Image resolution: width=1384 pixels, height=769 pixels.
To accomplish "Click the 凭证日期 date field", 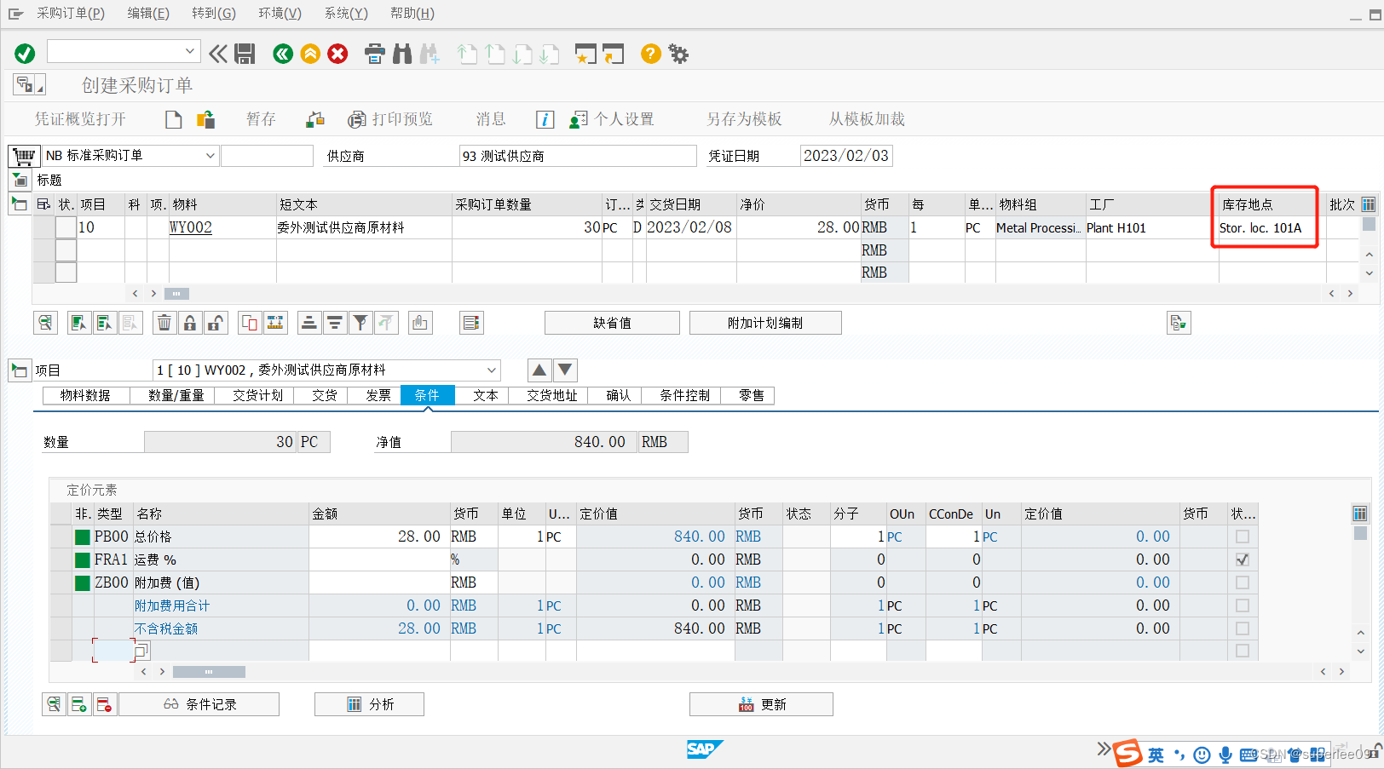I will 846,156.
